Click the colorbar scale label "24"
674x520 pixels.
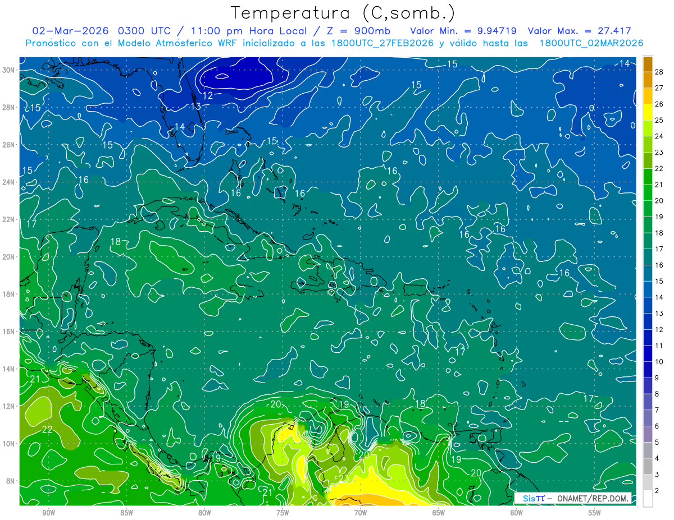coord(659,136)
